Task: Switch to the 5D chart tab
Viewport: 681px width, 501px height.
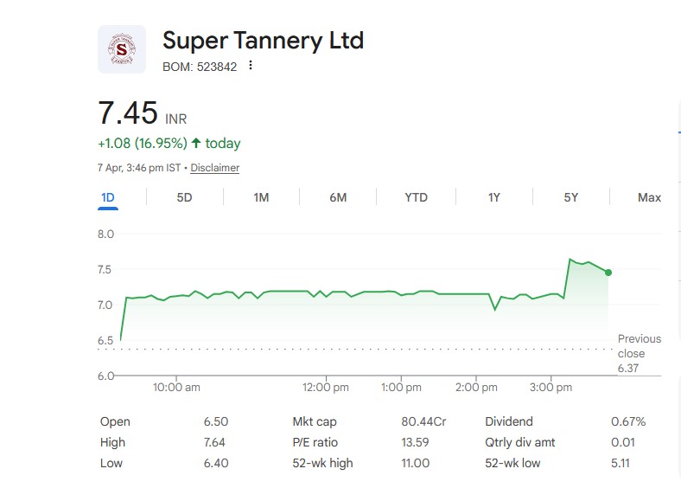Action: point(184,197)
